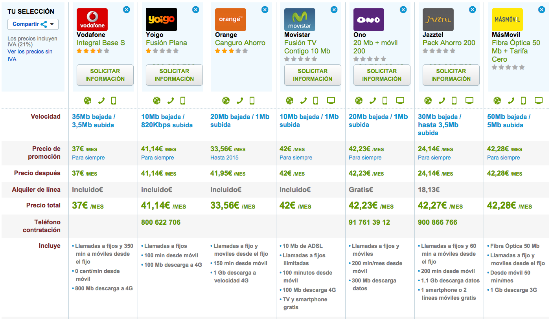
Task: Request information for Ono 20 Mb plan
Action: coord(382,75)
